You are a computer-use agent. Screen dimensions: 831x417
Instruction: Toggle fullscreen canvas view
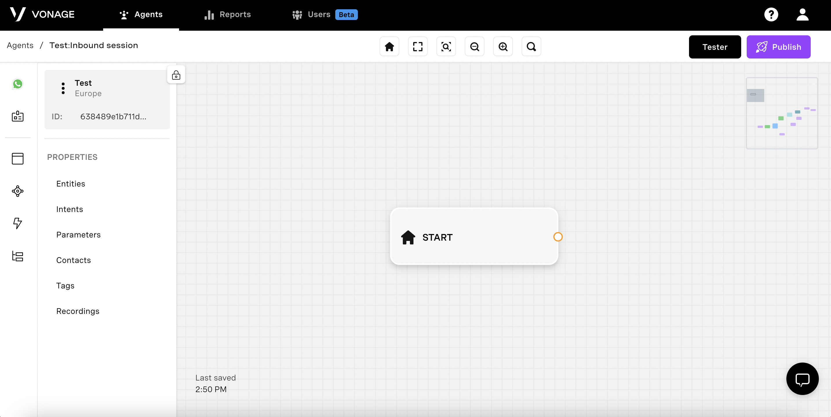418,47
